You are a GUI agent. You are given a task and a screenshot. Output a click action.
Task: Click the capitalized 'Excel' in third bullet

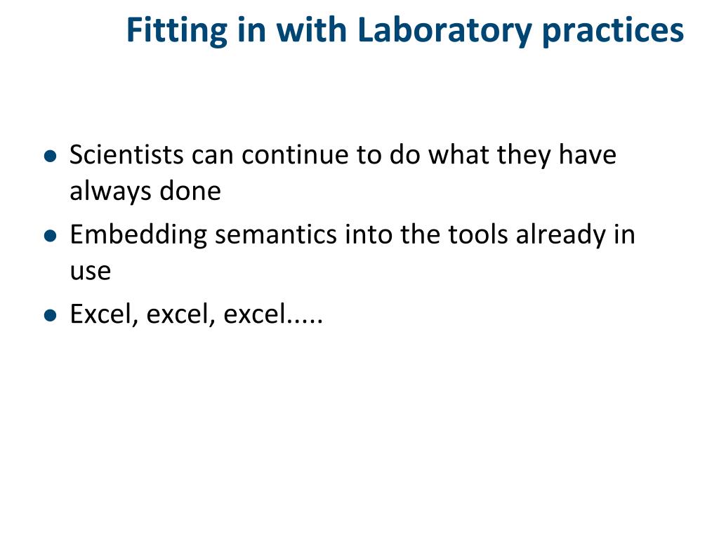(x=103, y=315)
